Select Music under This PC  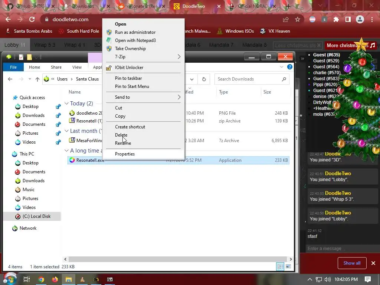pyautogui.click(x=28, y=190)
